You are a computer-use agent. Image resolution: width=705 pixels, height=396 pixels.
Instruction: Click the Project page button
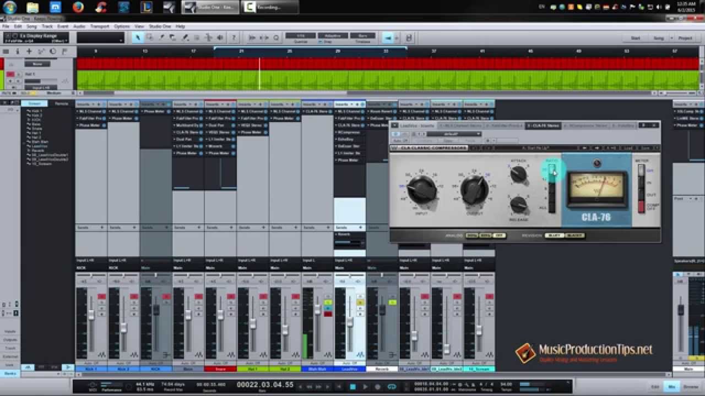(685, 38)
